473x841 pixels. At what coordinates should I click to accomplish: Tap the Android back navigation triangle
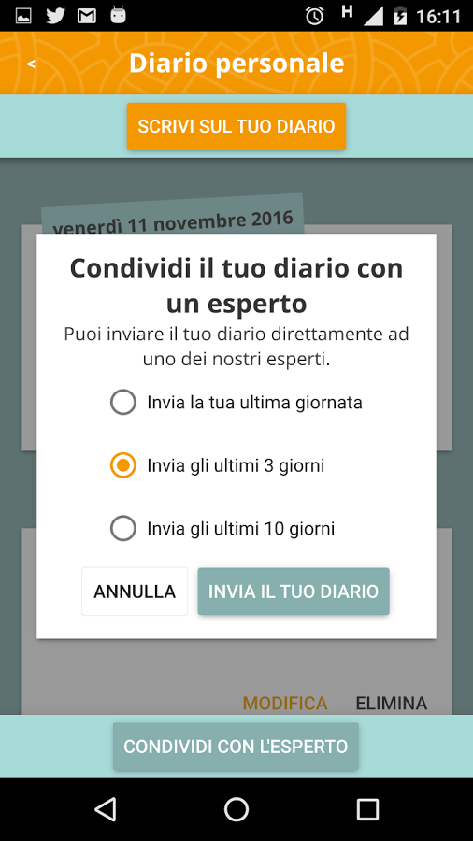(x=105, y=809)
